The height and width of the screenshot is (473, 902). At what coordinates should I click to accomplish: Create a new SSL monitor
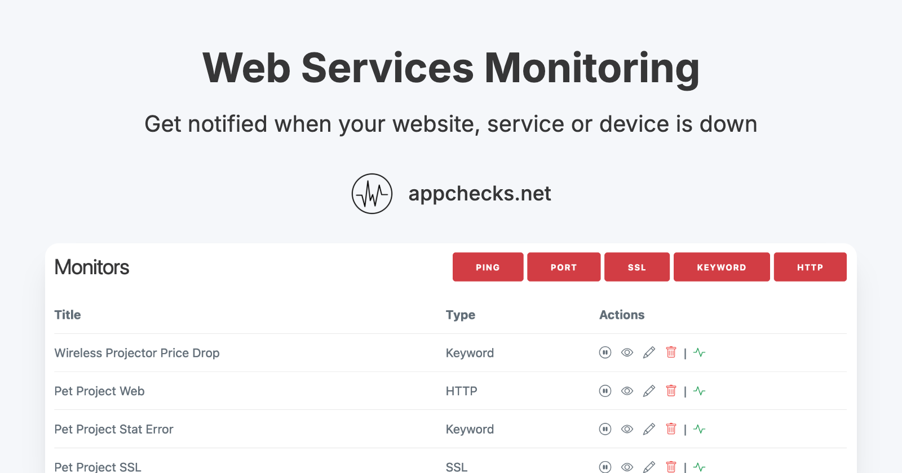pos(636,266)
